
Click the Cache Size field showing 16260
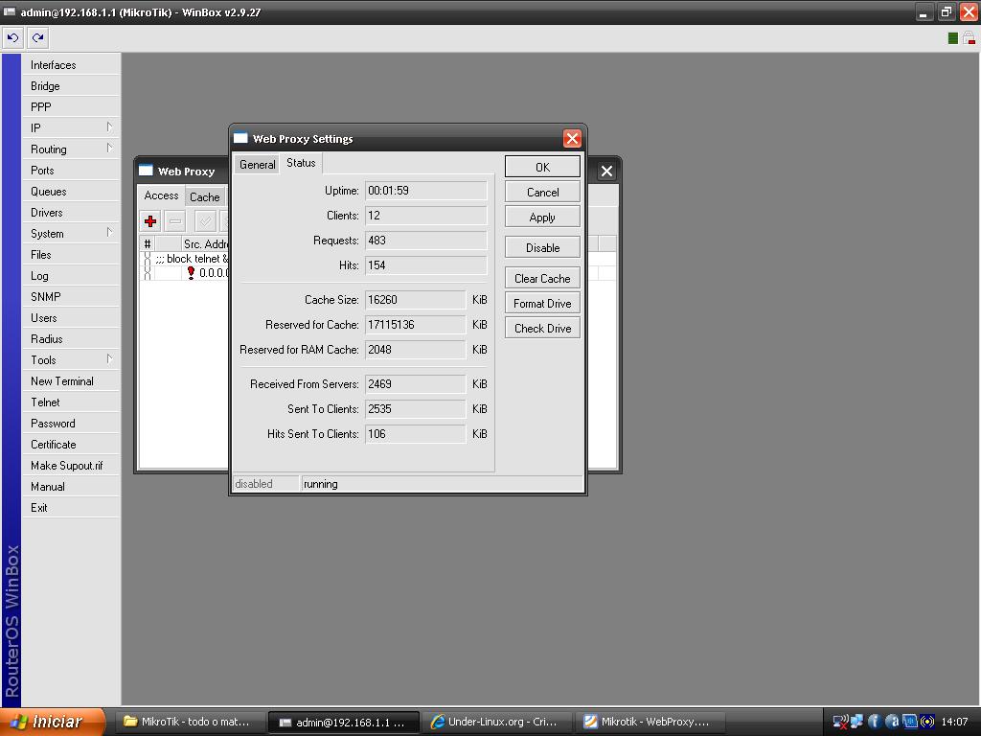416,300
